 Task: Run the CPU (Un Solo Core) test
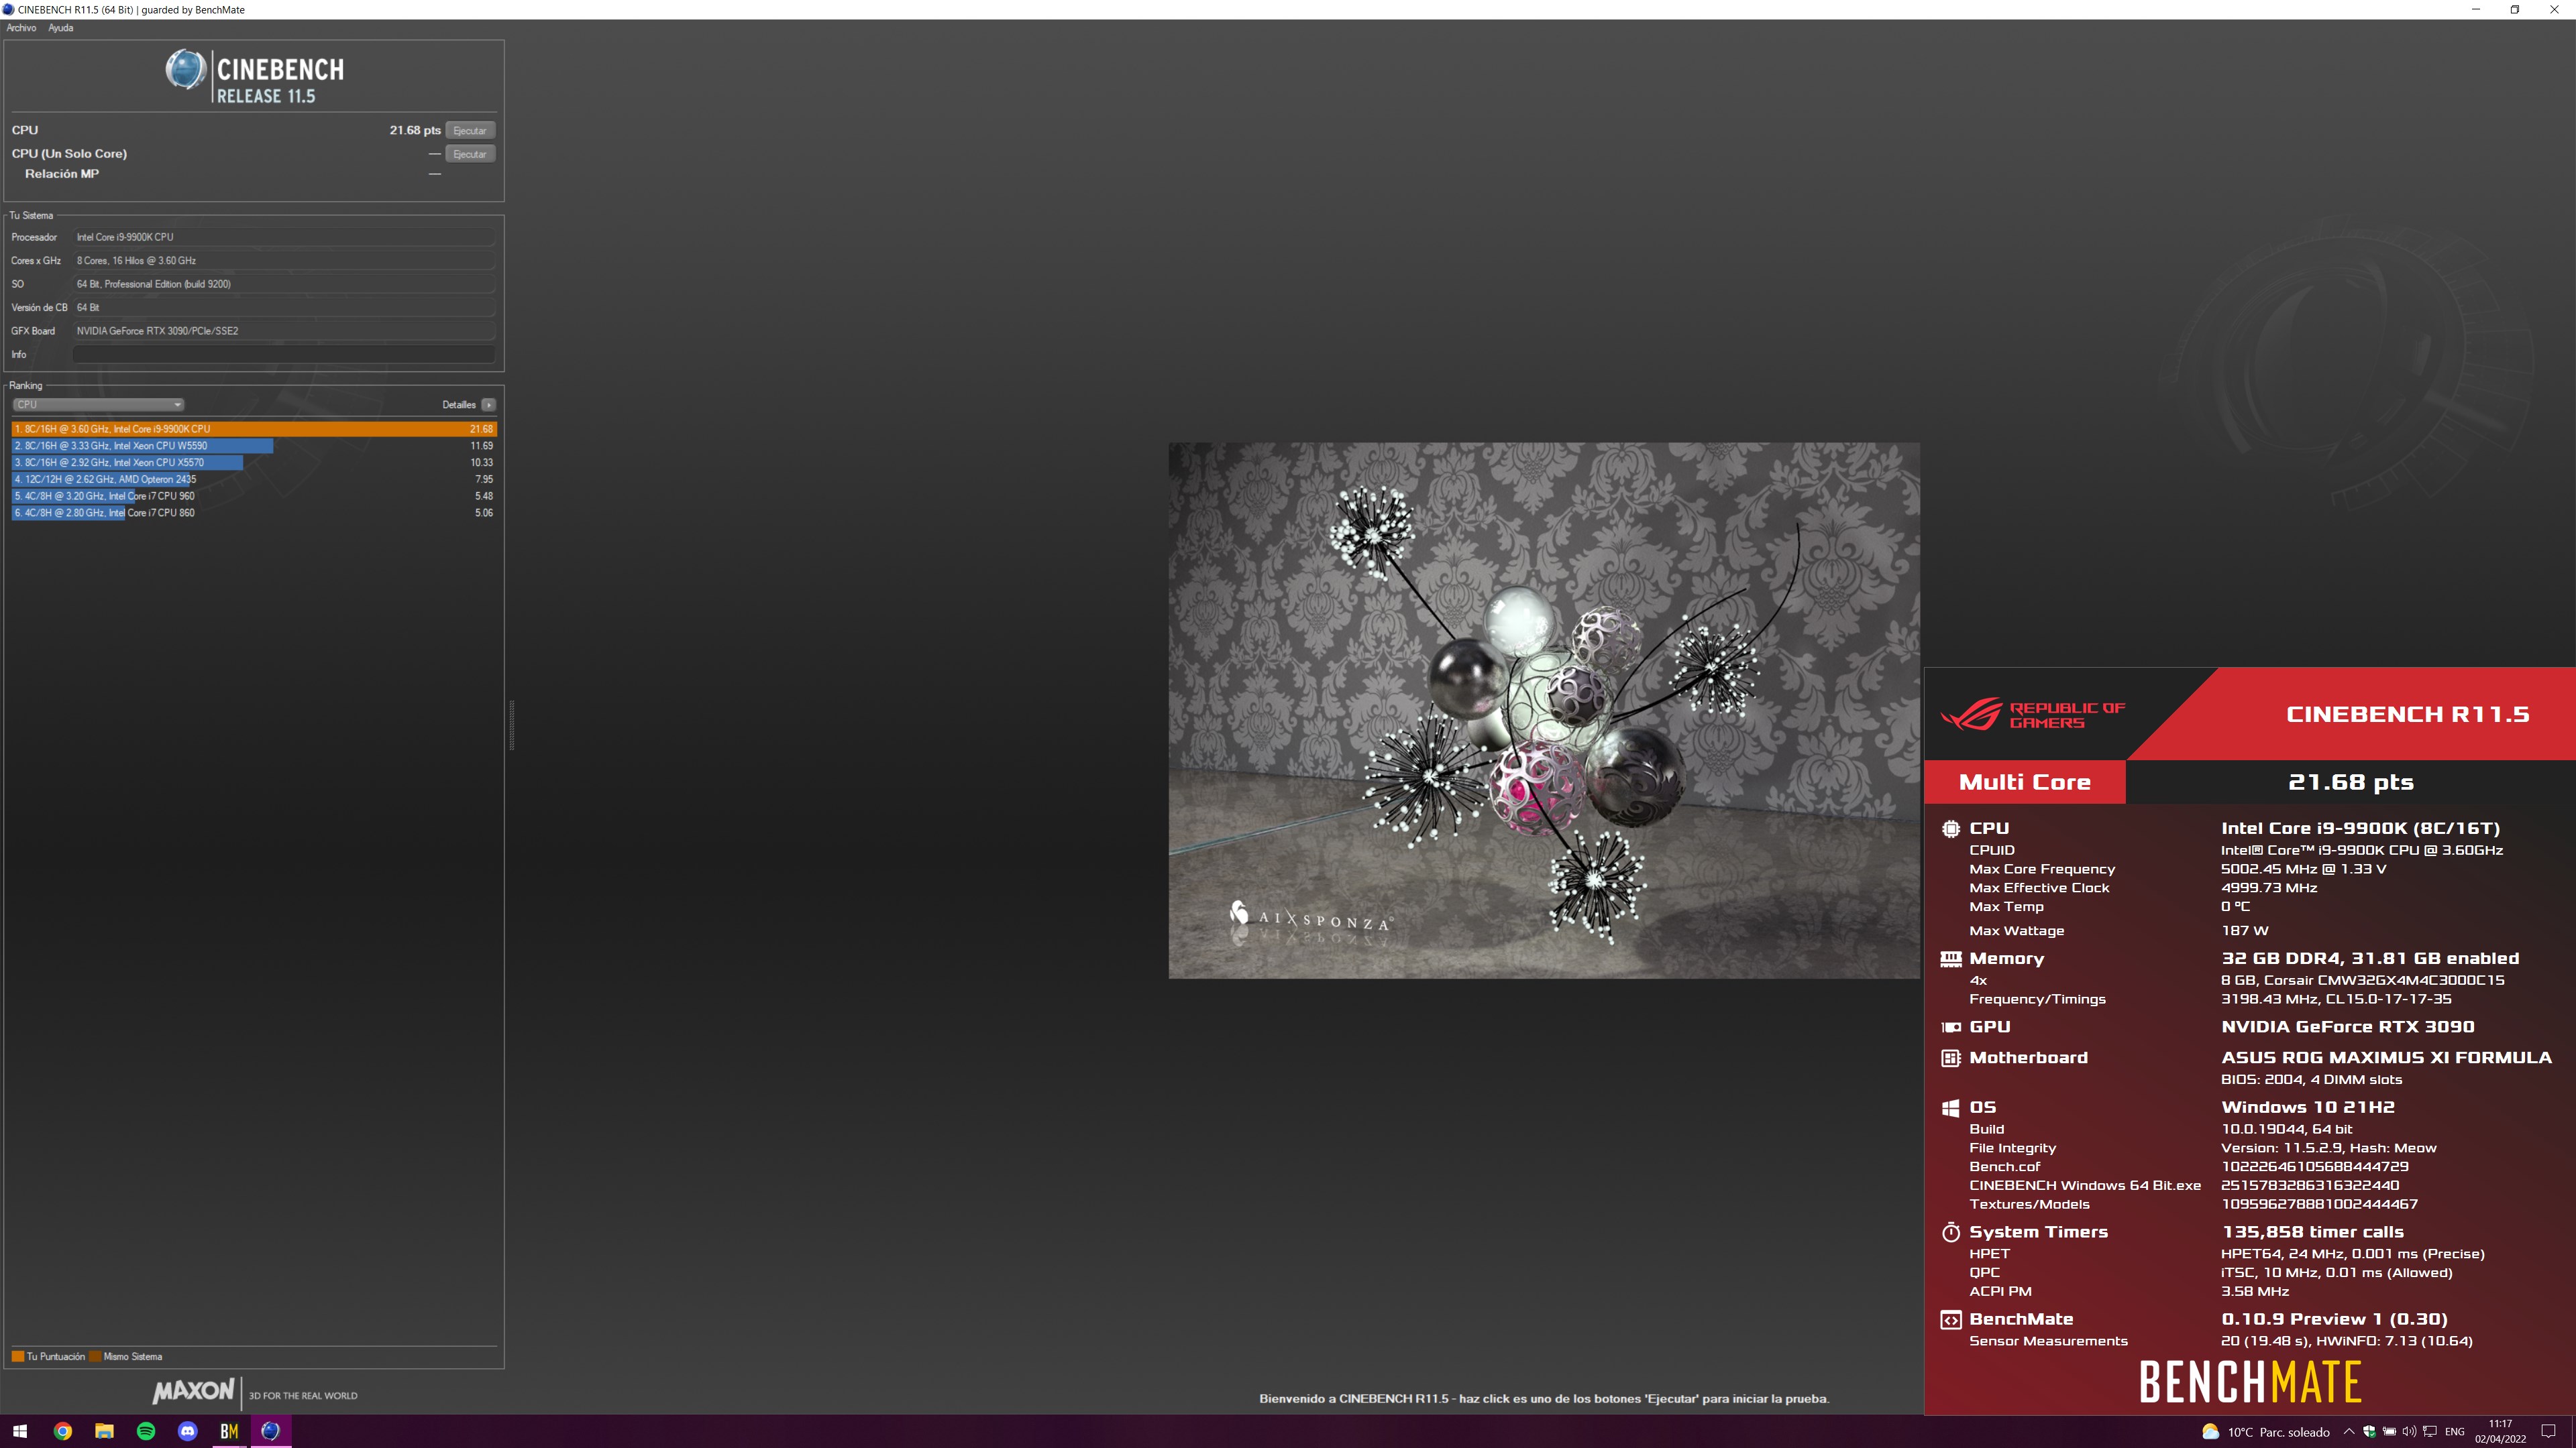470,154
